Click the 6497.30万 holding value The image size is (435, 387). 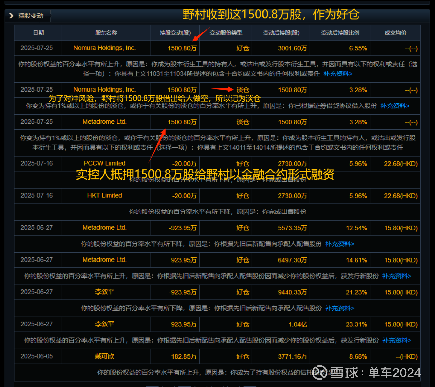pos(292,260)
